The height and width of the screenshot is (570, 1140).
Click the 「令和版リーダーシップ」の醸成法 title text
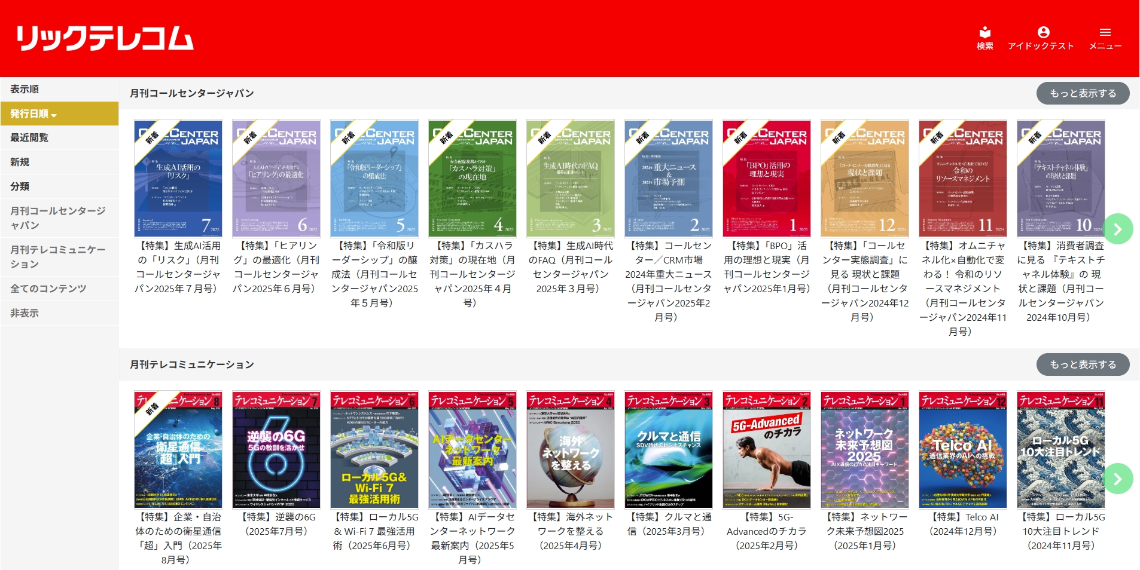pos(374,274)
